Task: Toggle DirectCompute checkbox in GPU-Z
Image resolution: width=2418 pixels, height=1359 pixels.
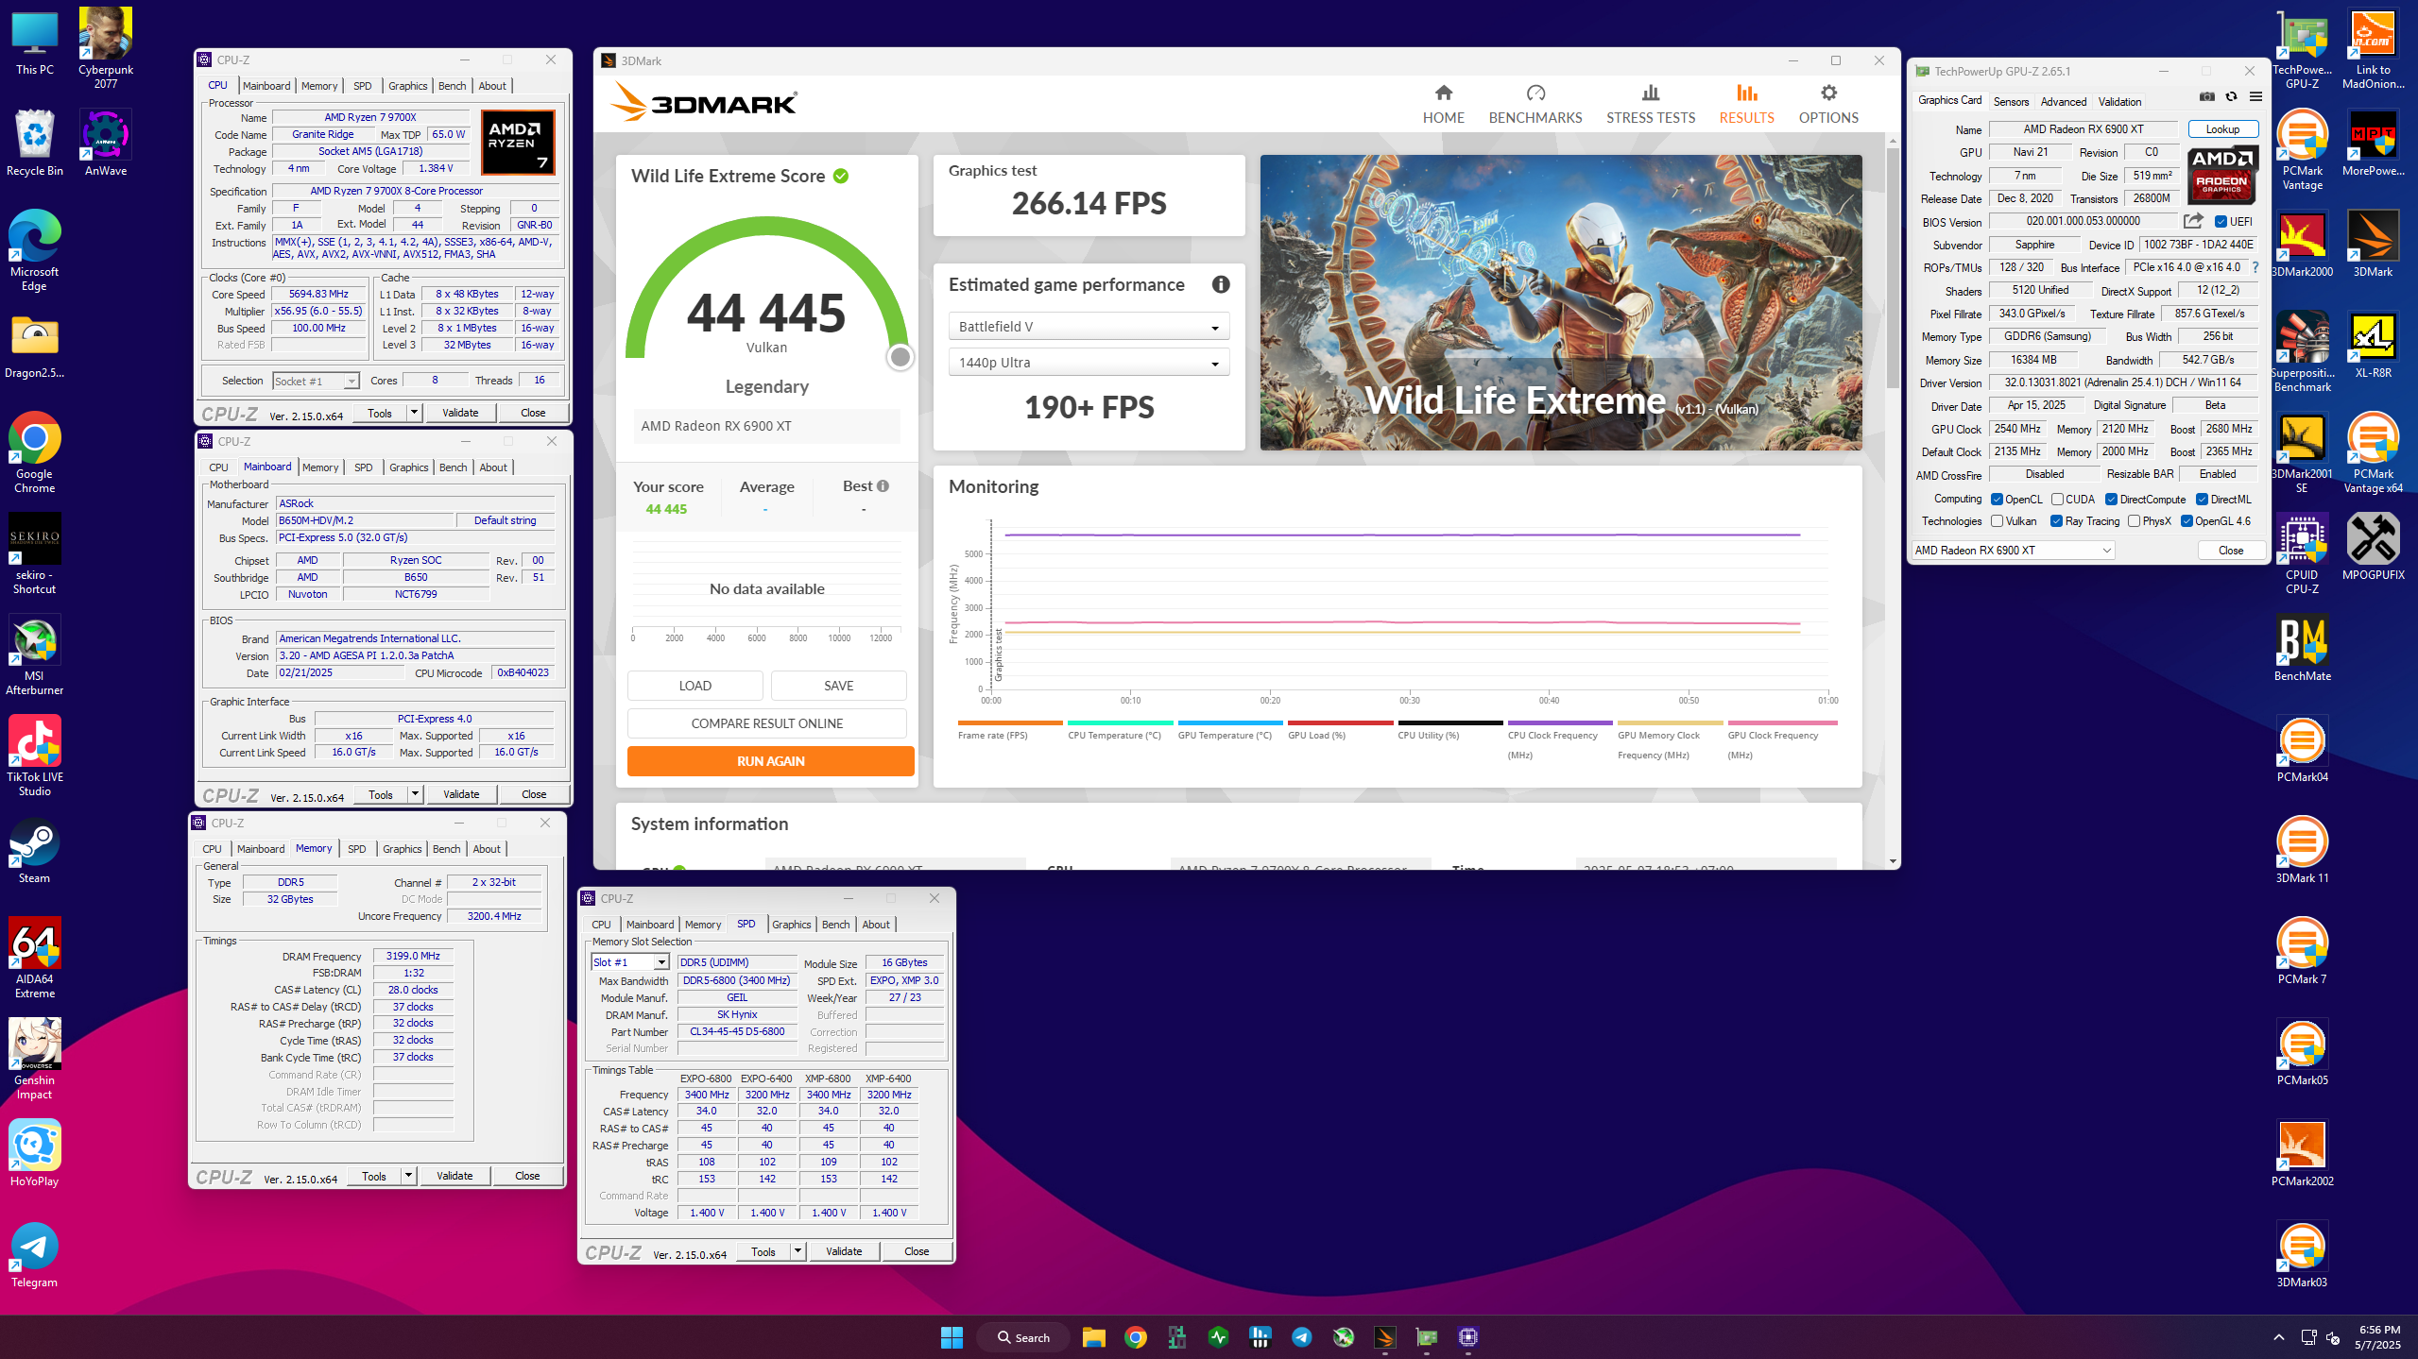Action: pyautogui.click(x=2111, y=500)
